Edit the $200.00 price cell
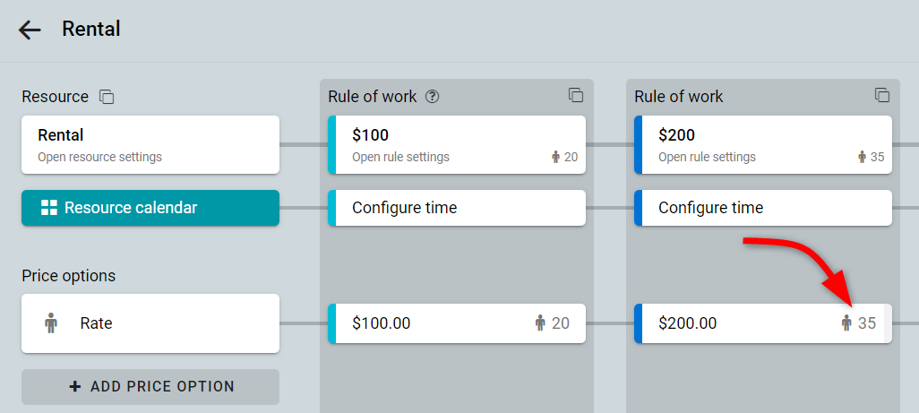This screenshot has height=413, width=919. (x=763, y=323)
